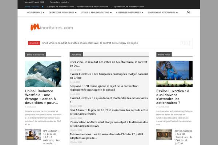Screen dimensions: 218x145
Task: Show previous headline in A la une ticker
Action: pyautogui.click(x=182, y=43)
